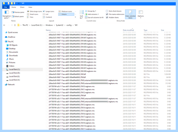Toggle File name extensions checkbox

[107, 14]
